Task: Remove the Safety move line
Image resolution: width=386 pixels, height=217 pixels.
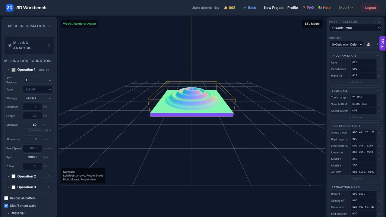Action: point(379,133)
